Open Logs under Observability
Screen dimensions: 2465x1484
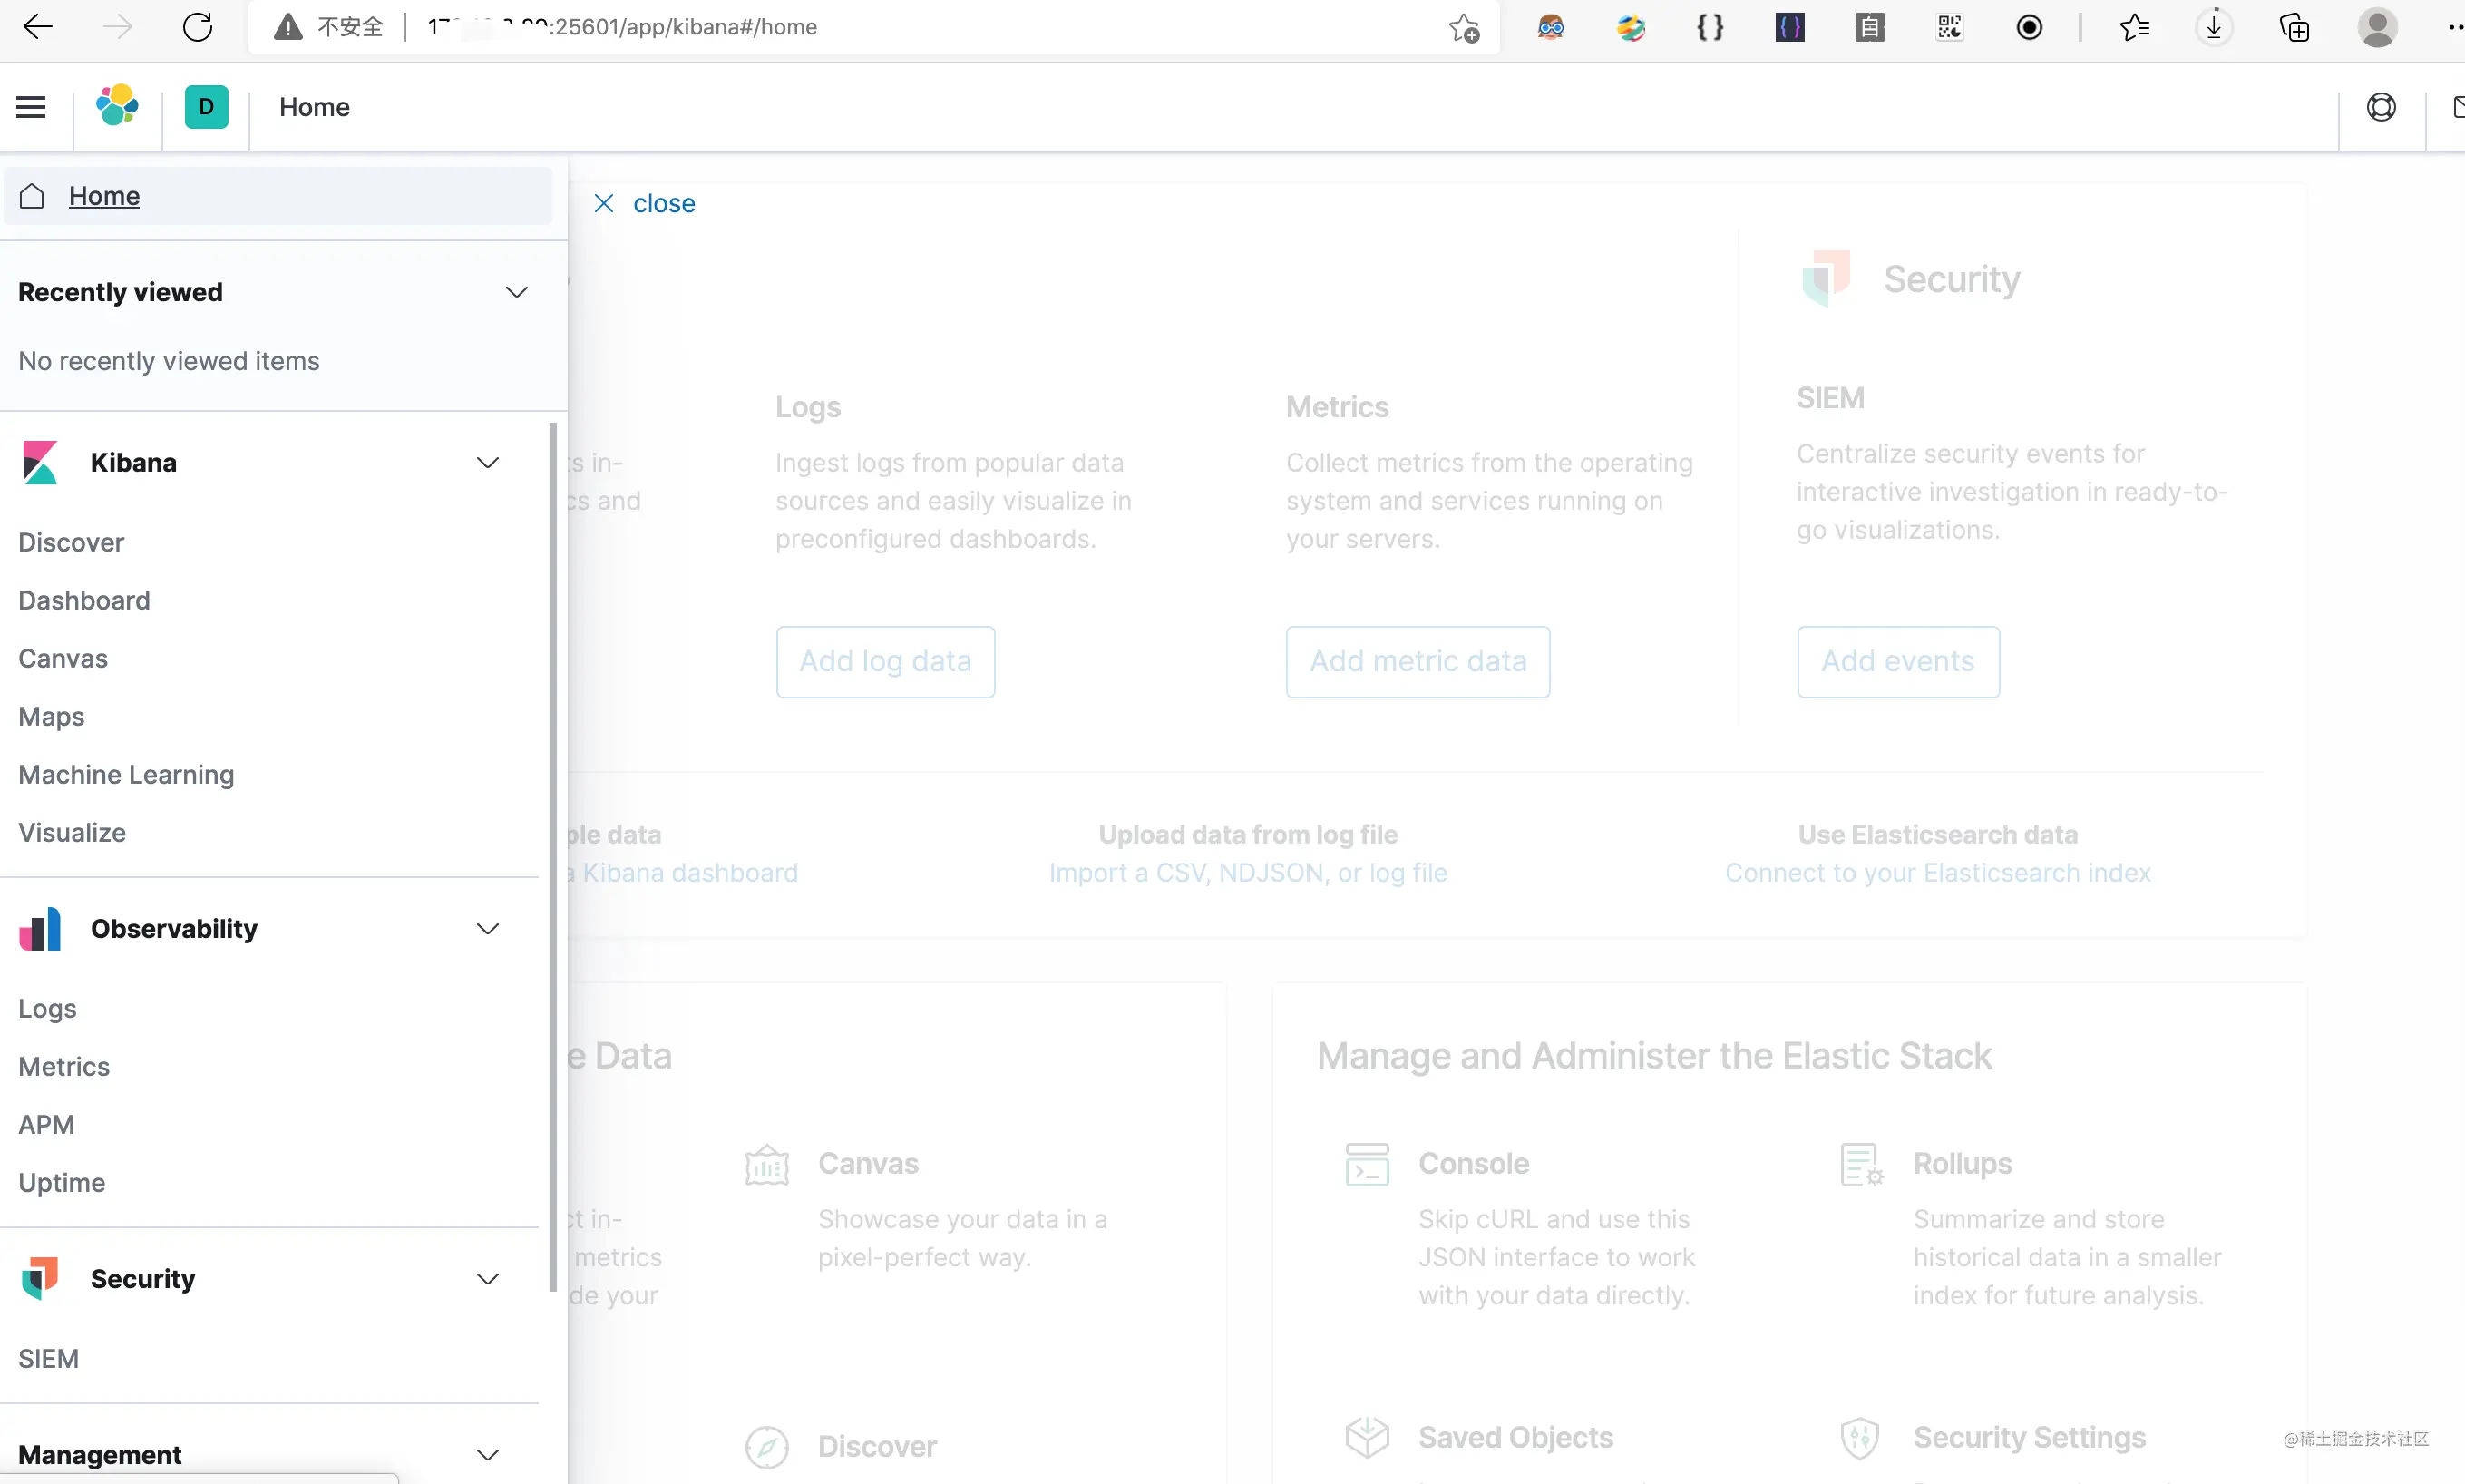coord(47,1008)
